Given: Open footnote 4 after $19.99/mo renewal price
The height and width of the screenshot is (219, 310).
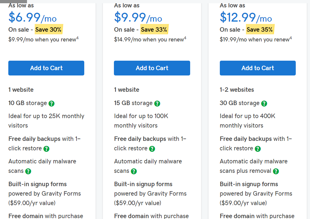Looking at the screenshot, I should pyautogui.click(x=291, y=38).
